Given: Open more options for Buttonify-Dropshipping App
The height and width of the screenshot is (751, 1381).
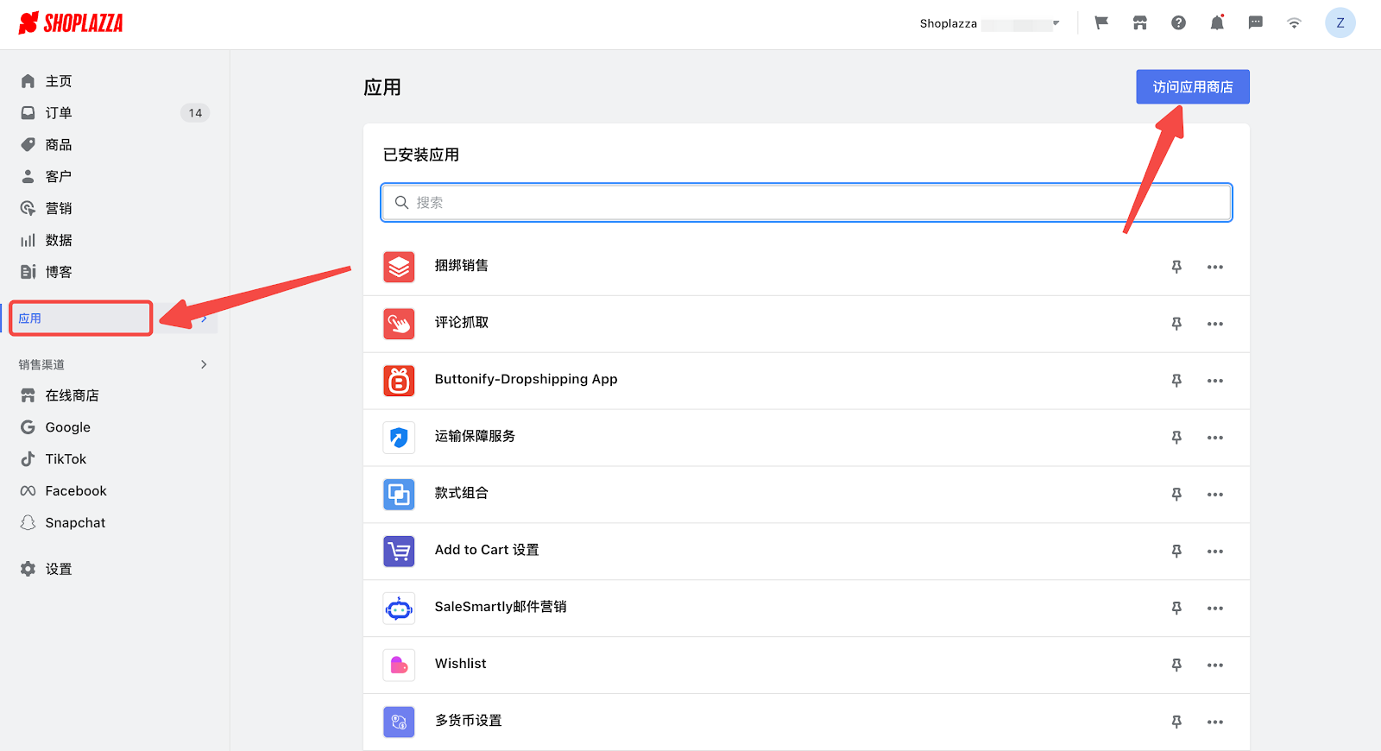Looking at the screenshot, I should (1215, 381).
